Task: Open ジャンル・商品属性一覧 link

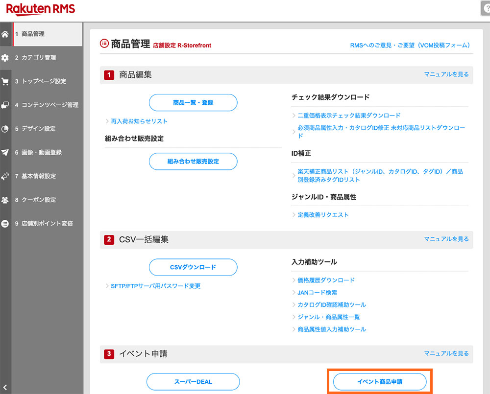Action: 328,317
